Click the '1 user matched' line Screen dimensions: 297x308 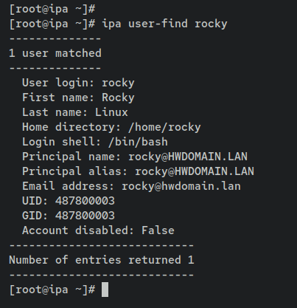pyautogui.click(x=55, y=53)
